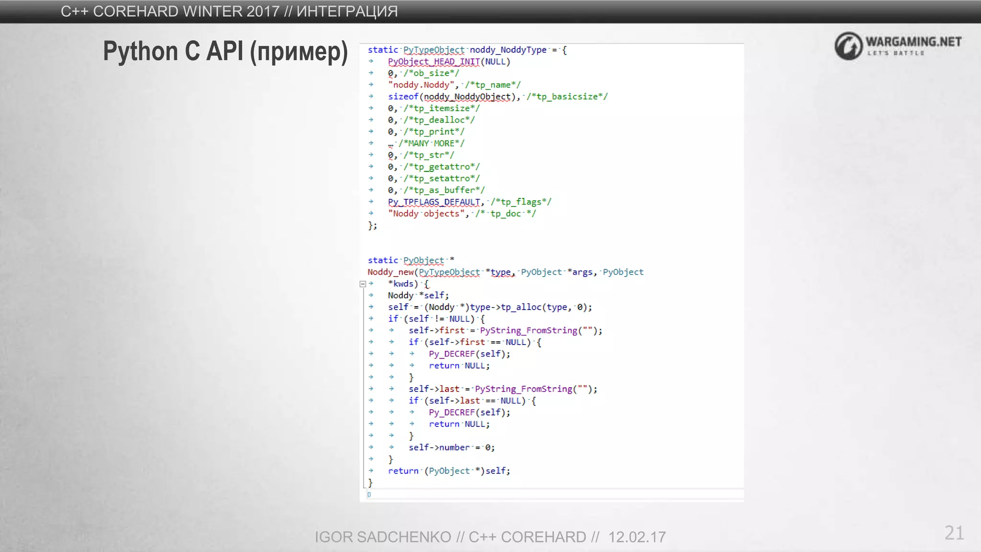981x552 pixels.
Task: Click 'self->first = PyString_FromString("");' line
Action: [x=505, y=331]
